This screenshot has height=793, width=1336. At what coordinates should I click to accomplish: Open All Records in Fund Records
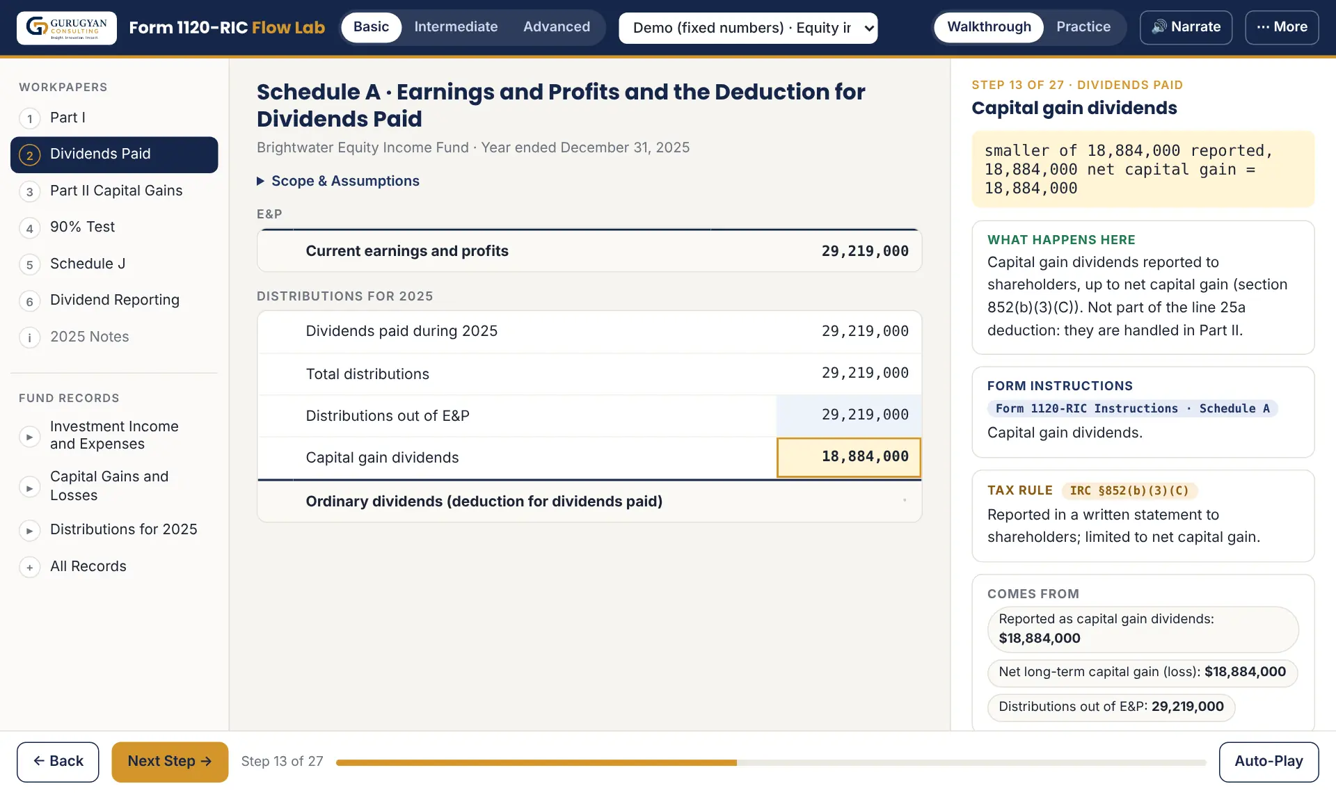[114, 566]
